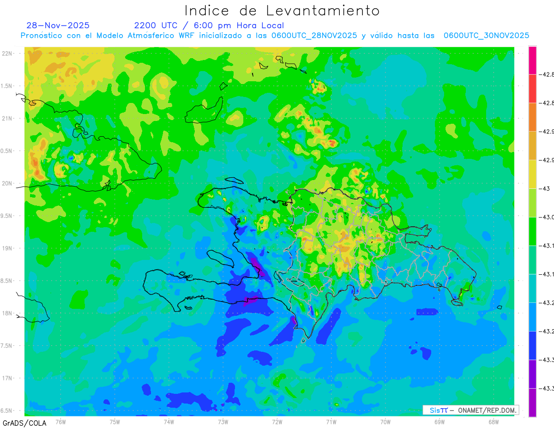Pick the red swatch on the color scale
554x428 pixels.
[532, 89]
